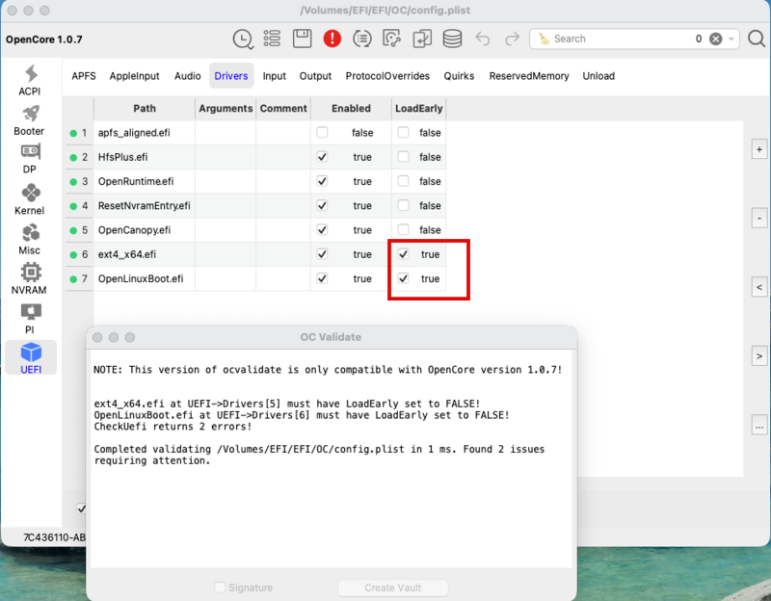Click the red OC Validate exclamation icon

(332, 39)
